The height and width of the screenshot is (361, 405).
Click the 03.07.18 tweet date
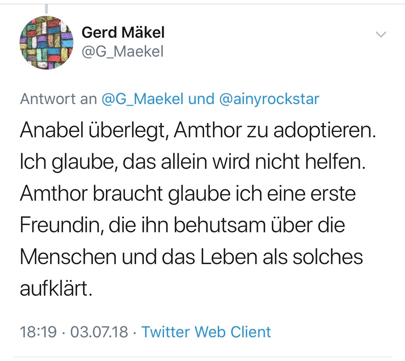(x=99, y=332)
